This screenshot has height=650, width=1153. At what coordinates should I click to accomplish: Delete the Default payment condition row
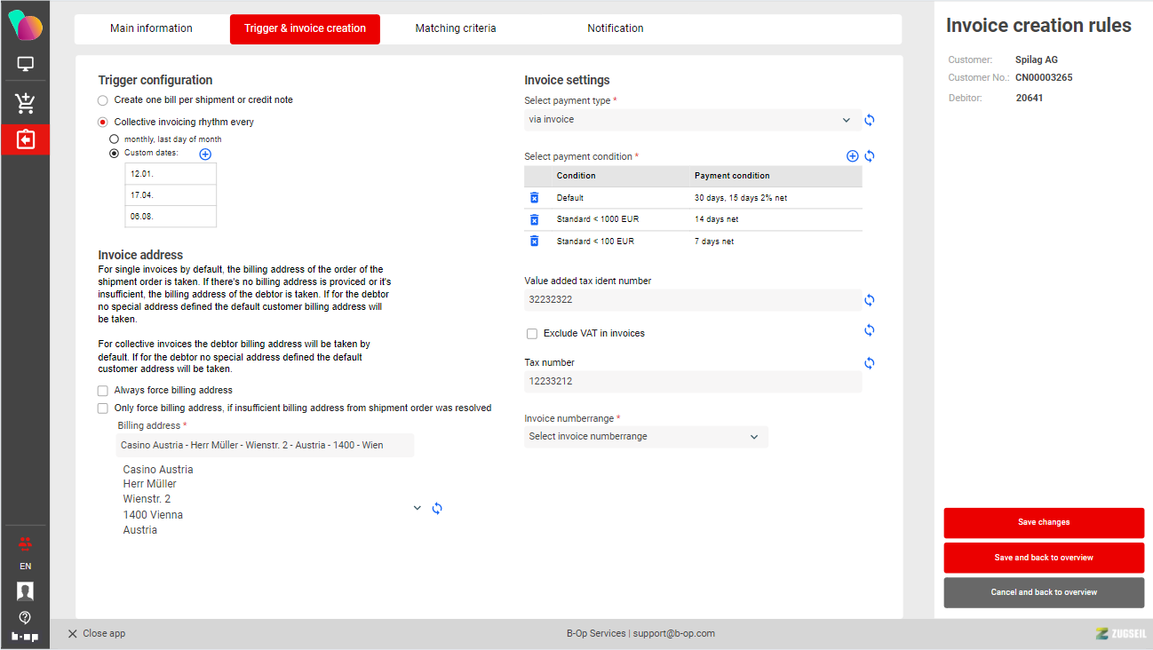point(535,198)
